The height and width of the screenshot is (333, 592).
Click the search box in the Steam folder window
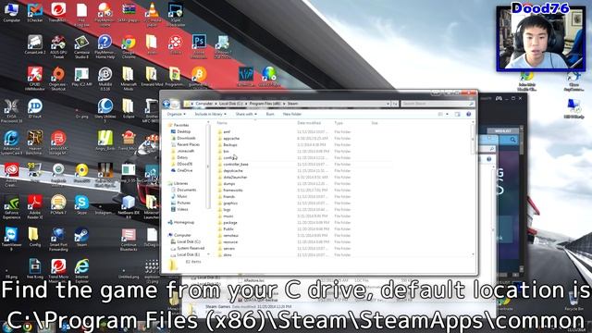pos(438,104)
